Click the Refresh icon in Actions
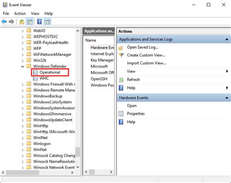 point(121,80)
